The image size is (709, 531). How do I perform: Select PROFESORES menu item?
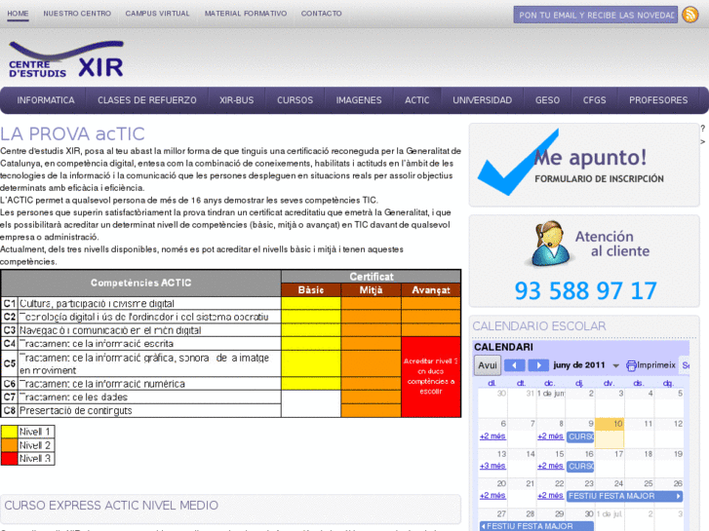click(658, 100)
